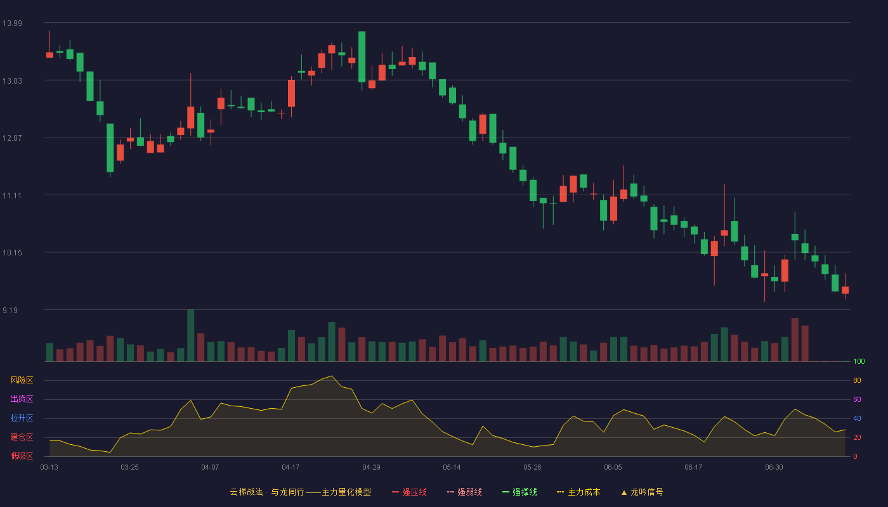The height and width of the screenshot is (507, 888).
Task: Select the 低吸区 zone label
Action: (22, 456)
